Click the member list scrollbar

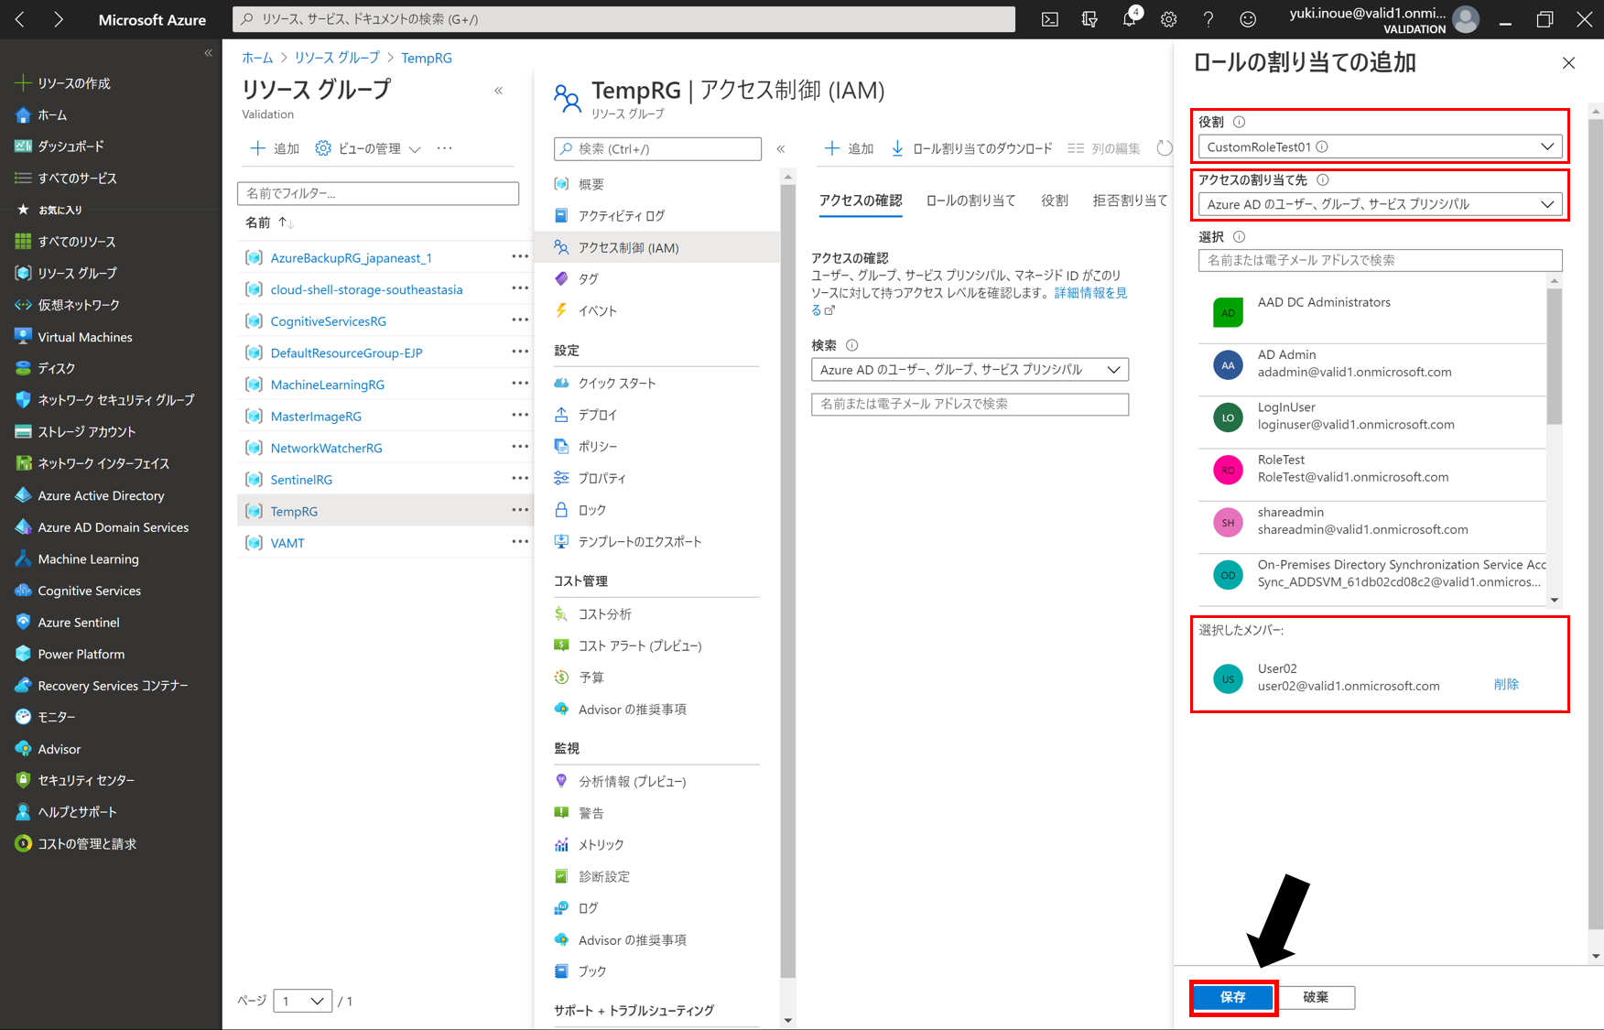pyautogui.click(x=1554, y=357)
